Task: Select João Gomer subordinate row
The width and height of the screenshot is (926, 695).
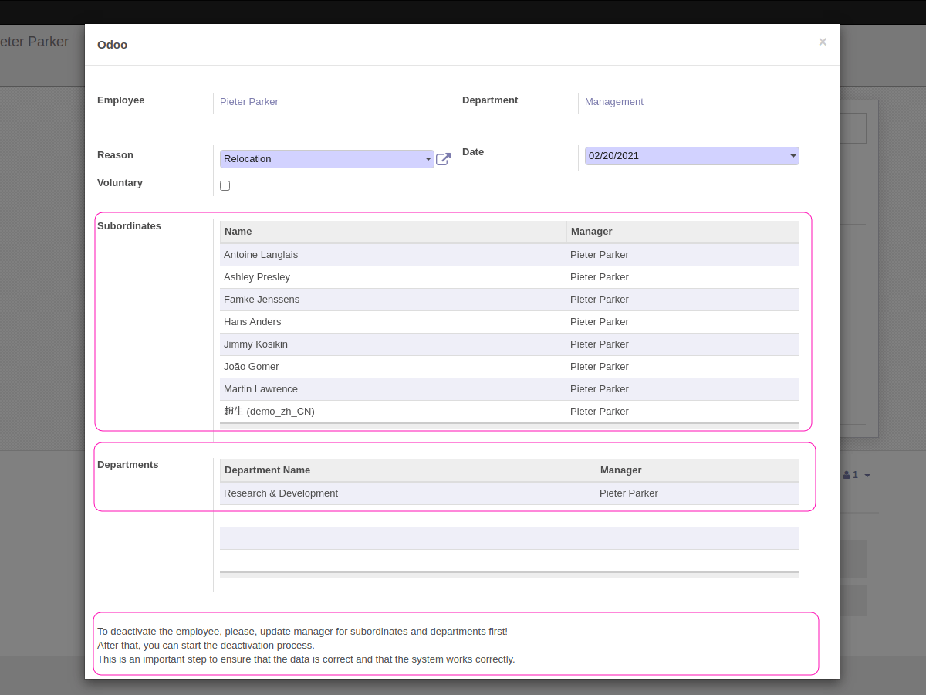Action: (x=252, y=367)
